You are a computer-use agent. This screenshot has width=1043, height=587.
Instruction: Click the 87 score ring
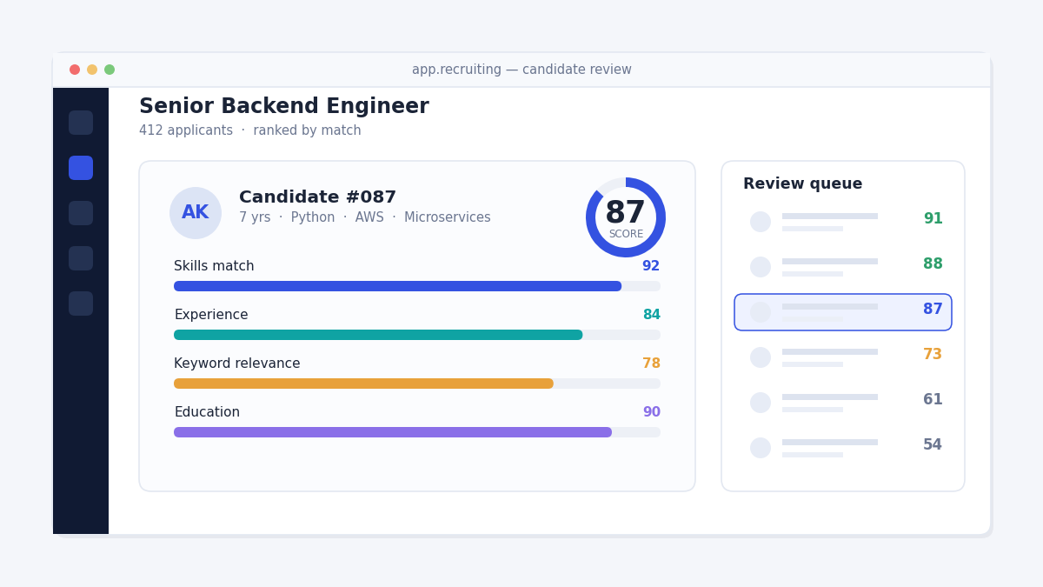[x=626, y=217]
